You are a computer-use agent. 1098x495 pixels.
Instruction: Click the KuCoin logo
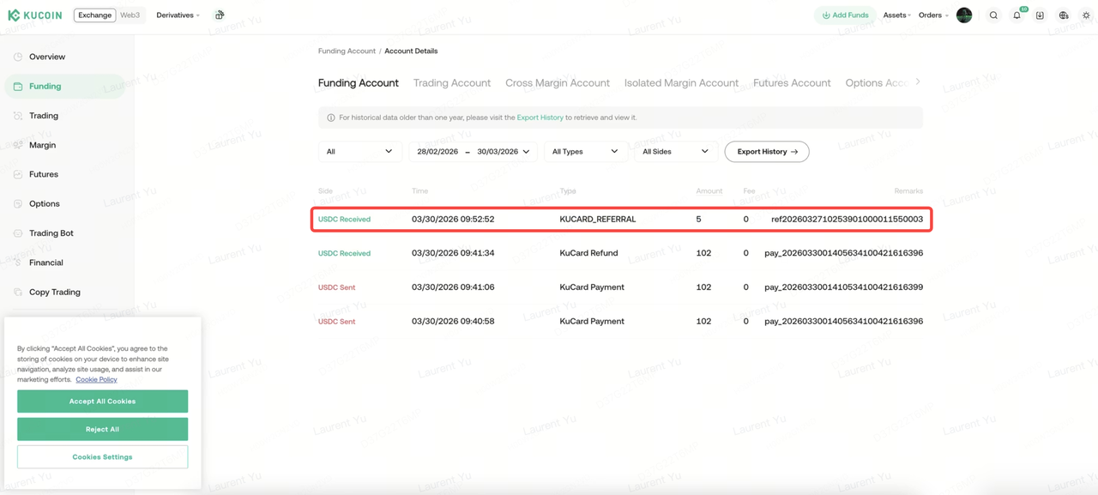pyautogui.click(x=35, y=15)
